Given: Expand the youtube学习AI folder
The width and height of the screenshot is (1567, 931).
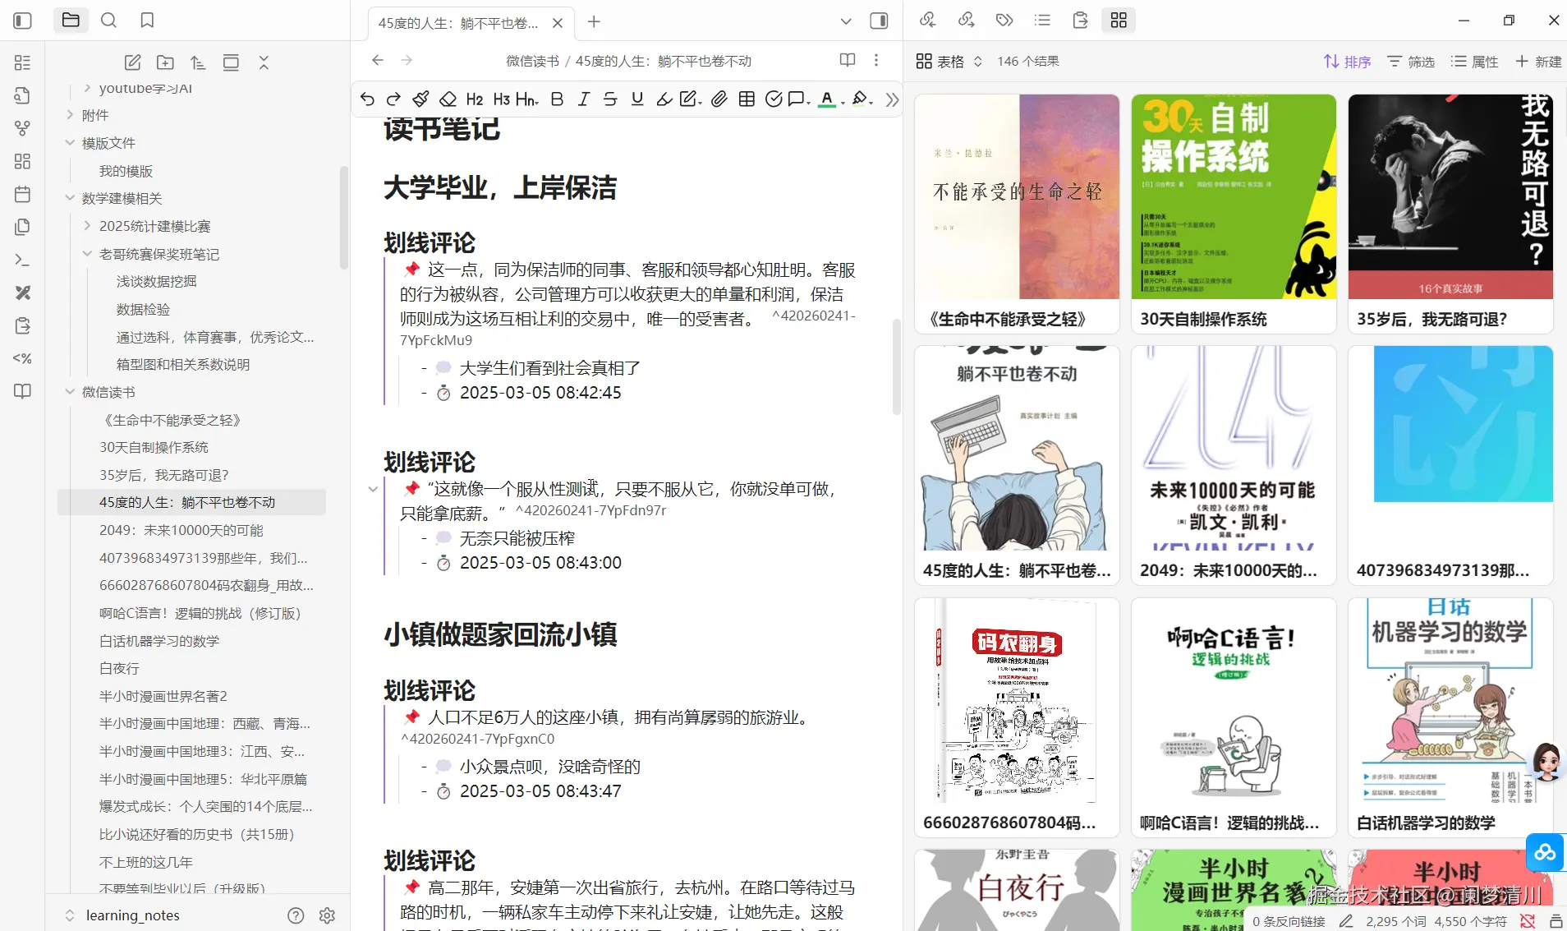Looking at the screenshot, I should (87, 88).
